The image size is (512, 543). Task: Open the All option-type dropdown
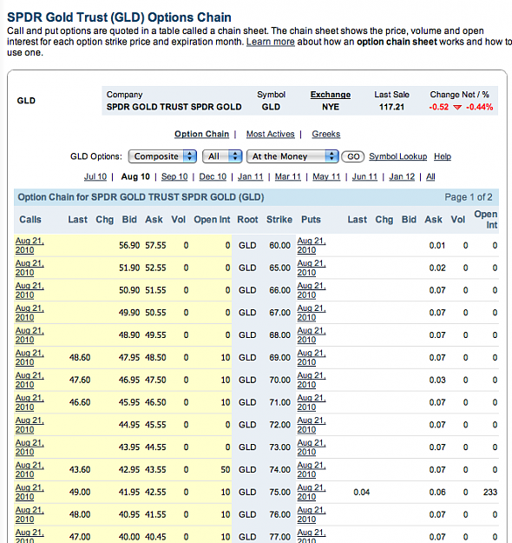[x=222, y=156]
